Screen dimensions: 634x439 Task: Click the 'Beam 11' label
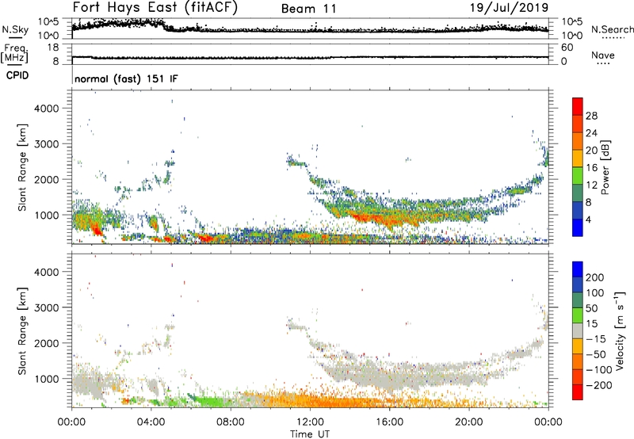tap(308, 9)
